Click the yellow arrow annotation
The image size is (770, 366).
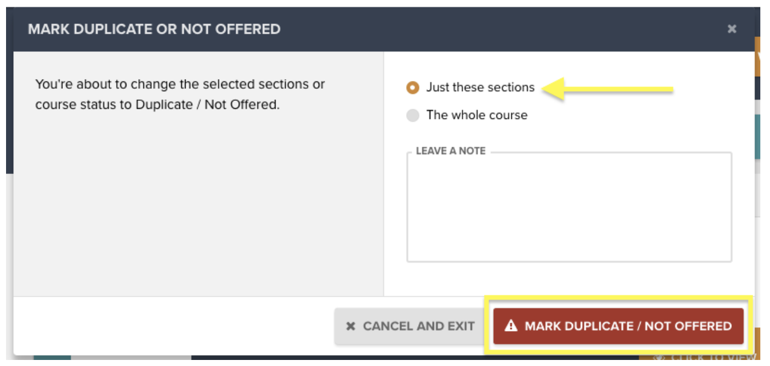pos(607,89)
